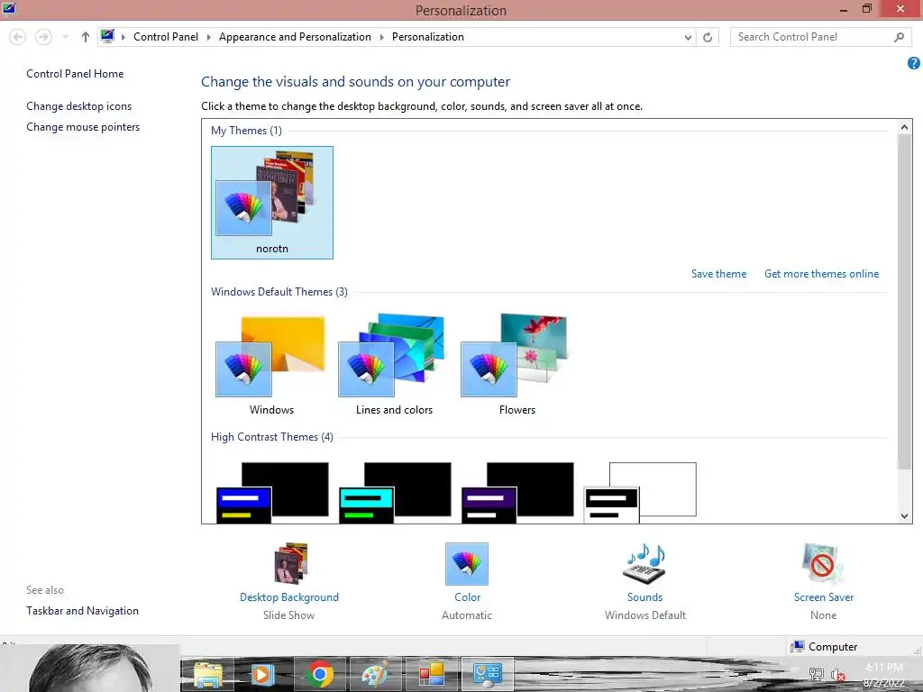923x692 pixels.
Task: Open the Color settings icon
Action: pos(467,564)
